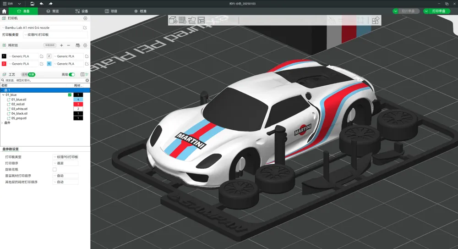This screenshot has width=458, height=249.
Task: Redo with the forward arrow icon
Action: [50, 4]
